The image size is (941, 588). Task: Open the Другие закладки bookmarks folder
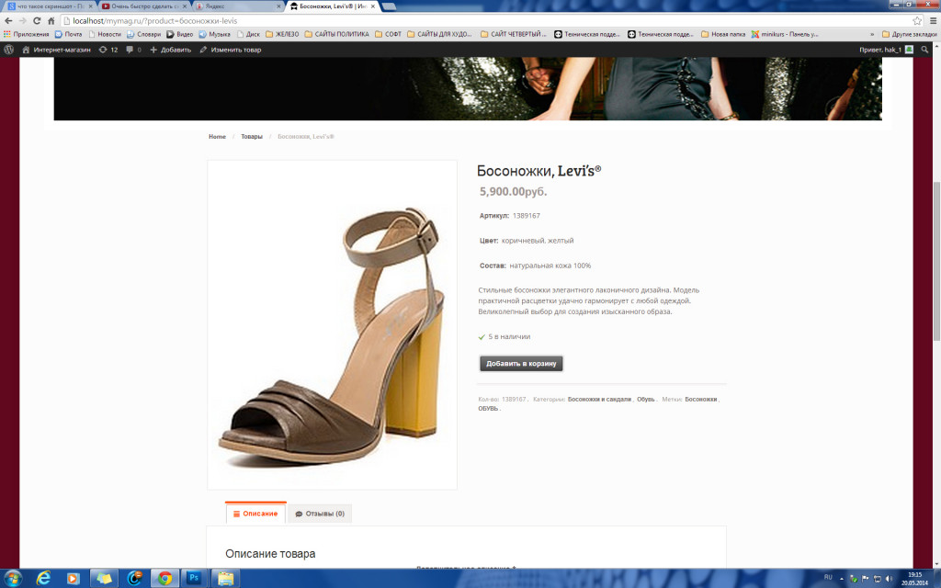pos(909,34)
